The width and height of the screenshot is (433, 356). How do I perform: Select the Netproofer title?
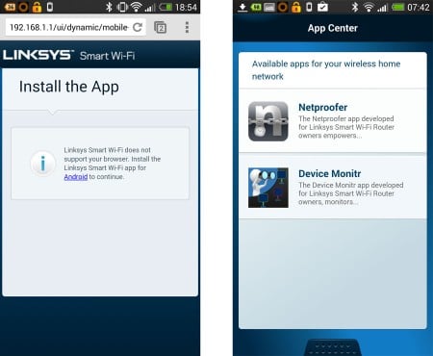(322, 108)
